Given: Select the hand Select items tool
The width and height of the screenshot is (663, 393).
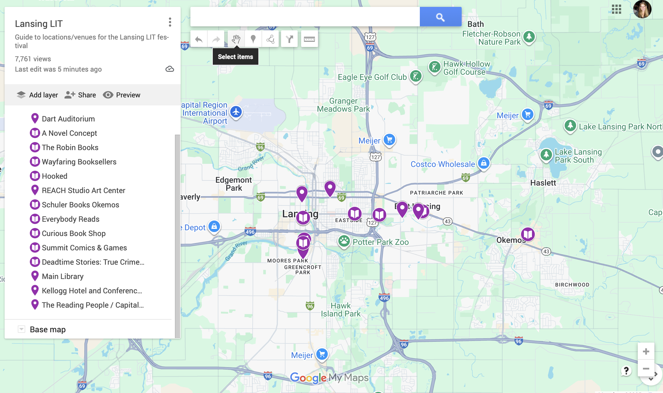Looking at the screenshot, I should pyautogui.click(x=236, y=39).
